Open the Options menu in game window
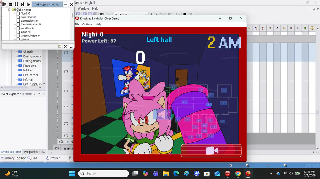320x179 pixels. click(x=87, y=24)
